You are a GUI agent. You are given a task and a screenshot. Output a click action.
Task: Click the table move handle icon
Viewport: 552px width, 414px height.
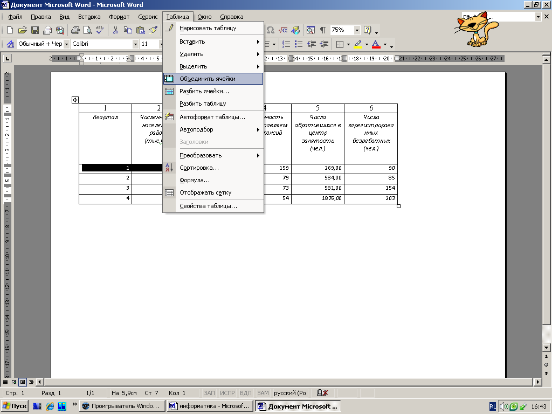point(75,100)
